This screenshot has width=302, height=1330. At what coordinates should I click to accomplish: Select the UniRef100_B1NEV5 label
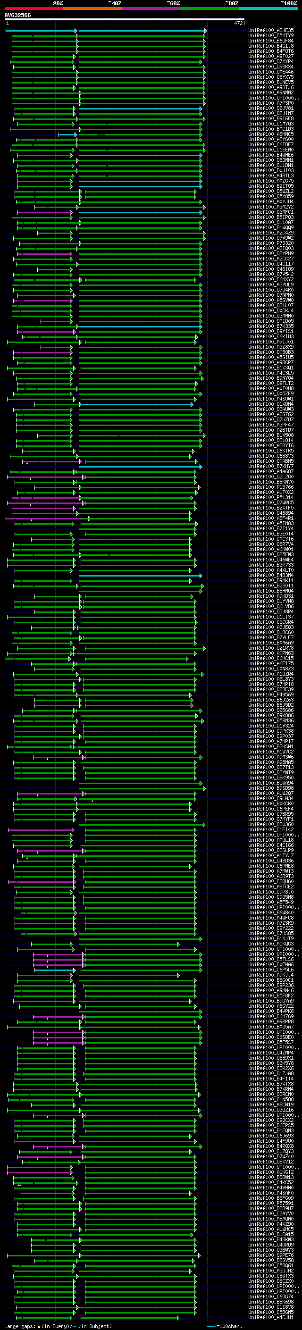click(x=271, y=82)
